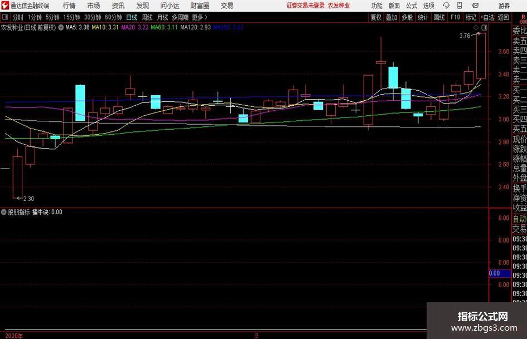Click the 擒牛诀: 0.00 indicator label

point(47,212)
